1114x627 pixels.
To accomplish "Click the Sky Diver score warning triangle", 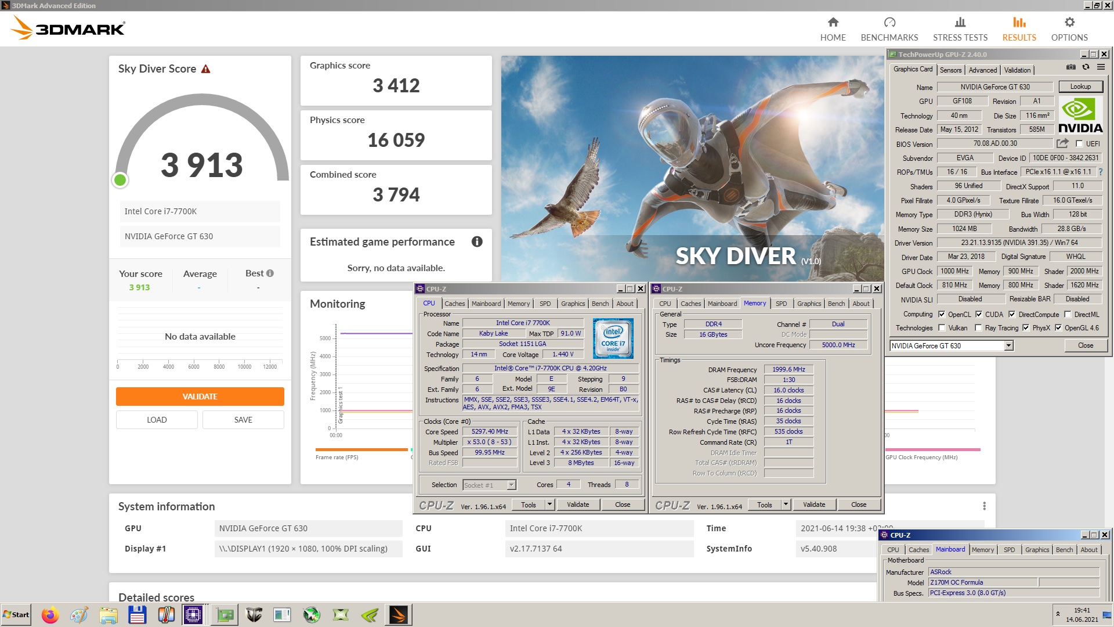I will 205,69.
